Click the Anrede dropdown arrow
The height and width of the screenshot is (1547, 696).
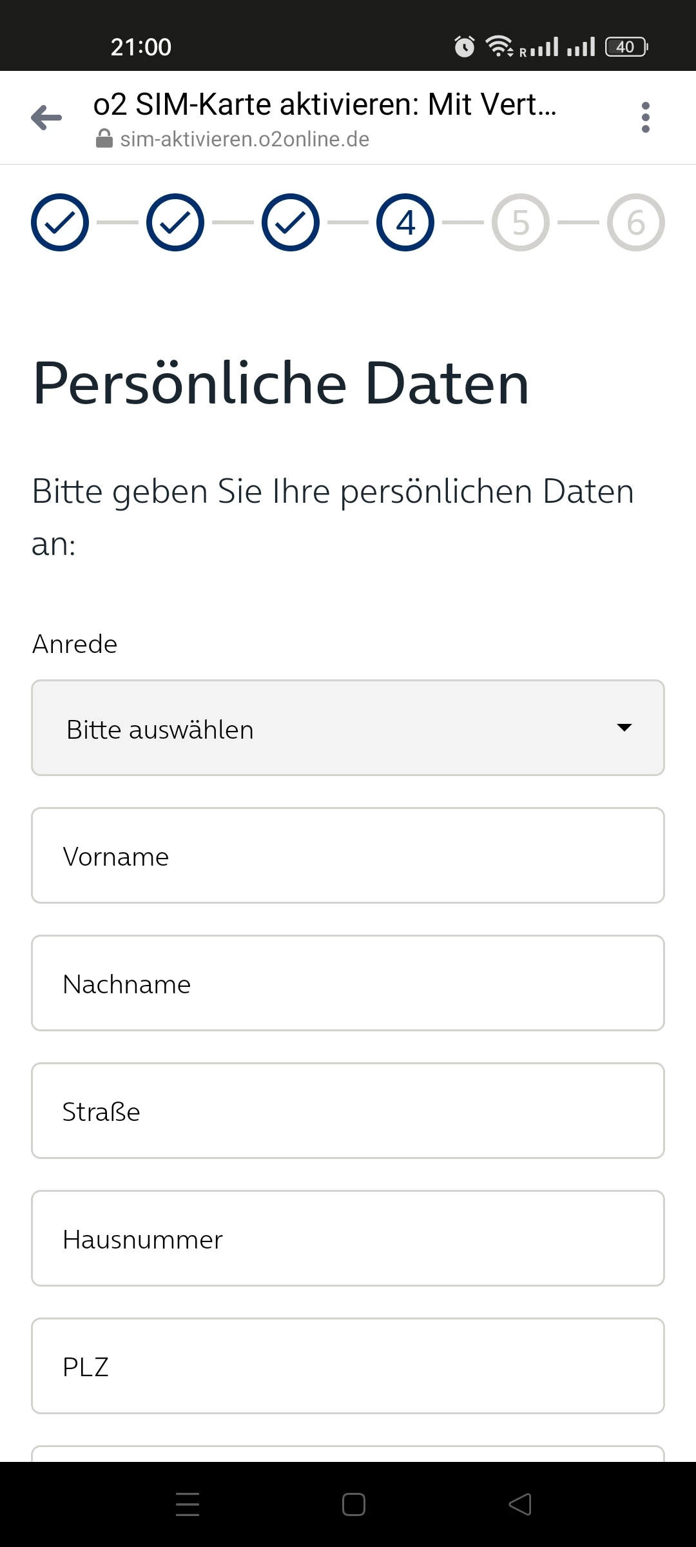[624, 728]
